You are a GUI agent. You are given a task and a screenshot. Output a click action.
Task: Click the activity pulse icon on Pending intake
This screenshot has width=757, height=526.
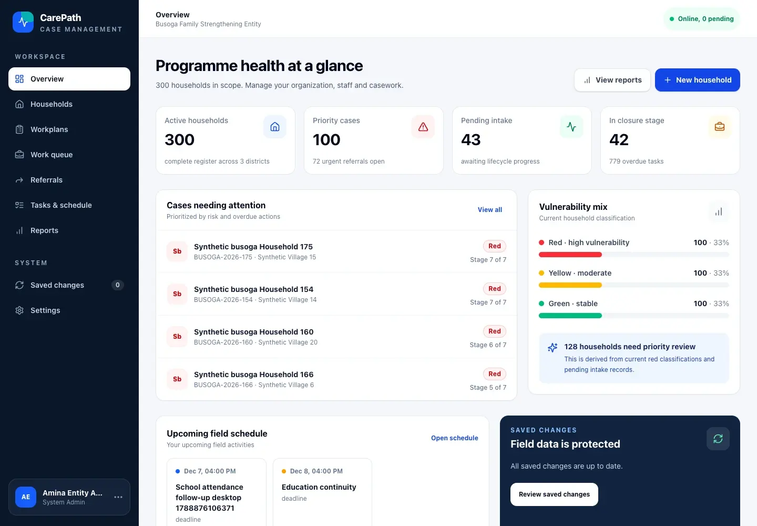click(x=571, y=127)
